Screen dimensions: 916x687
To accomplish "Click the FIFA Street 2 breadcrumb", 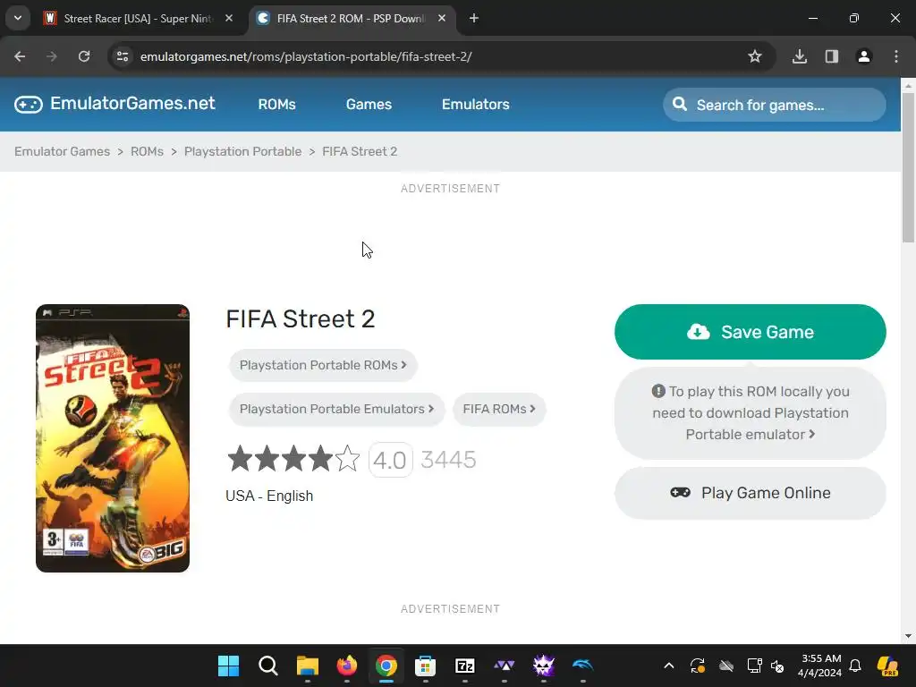I will 360,151.
